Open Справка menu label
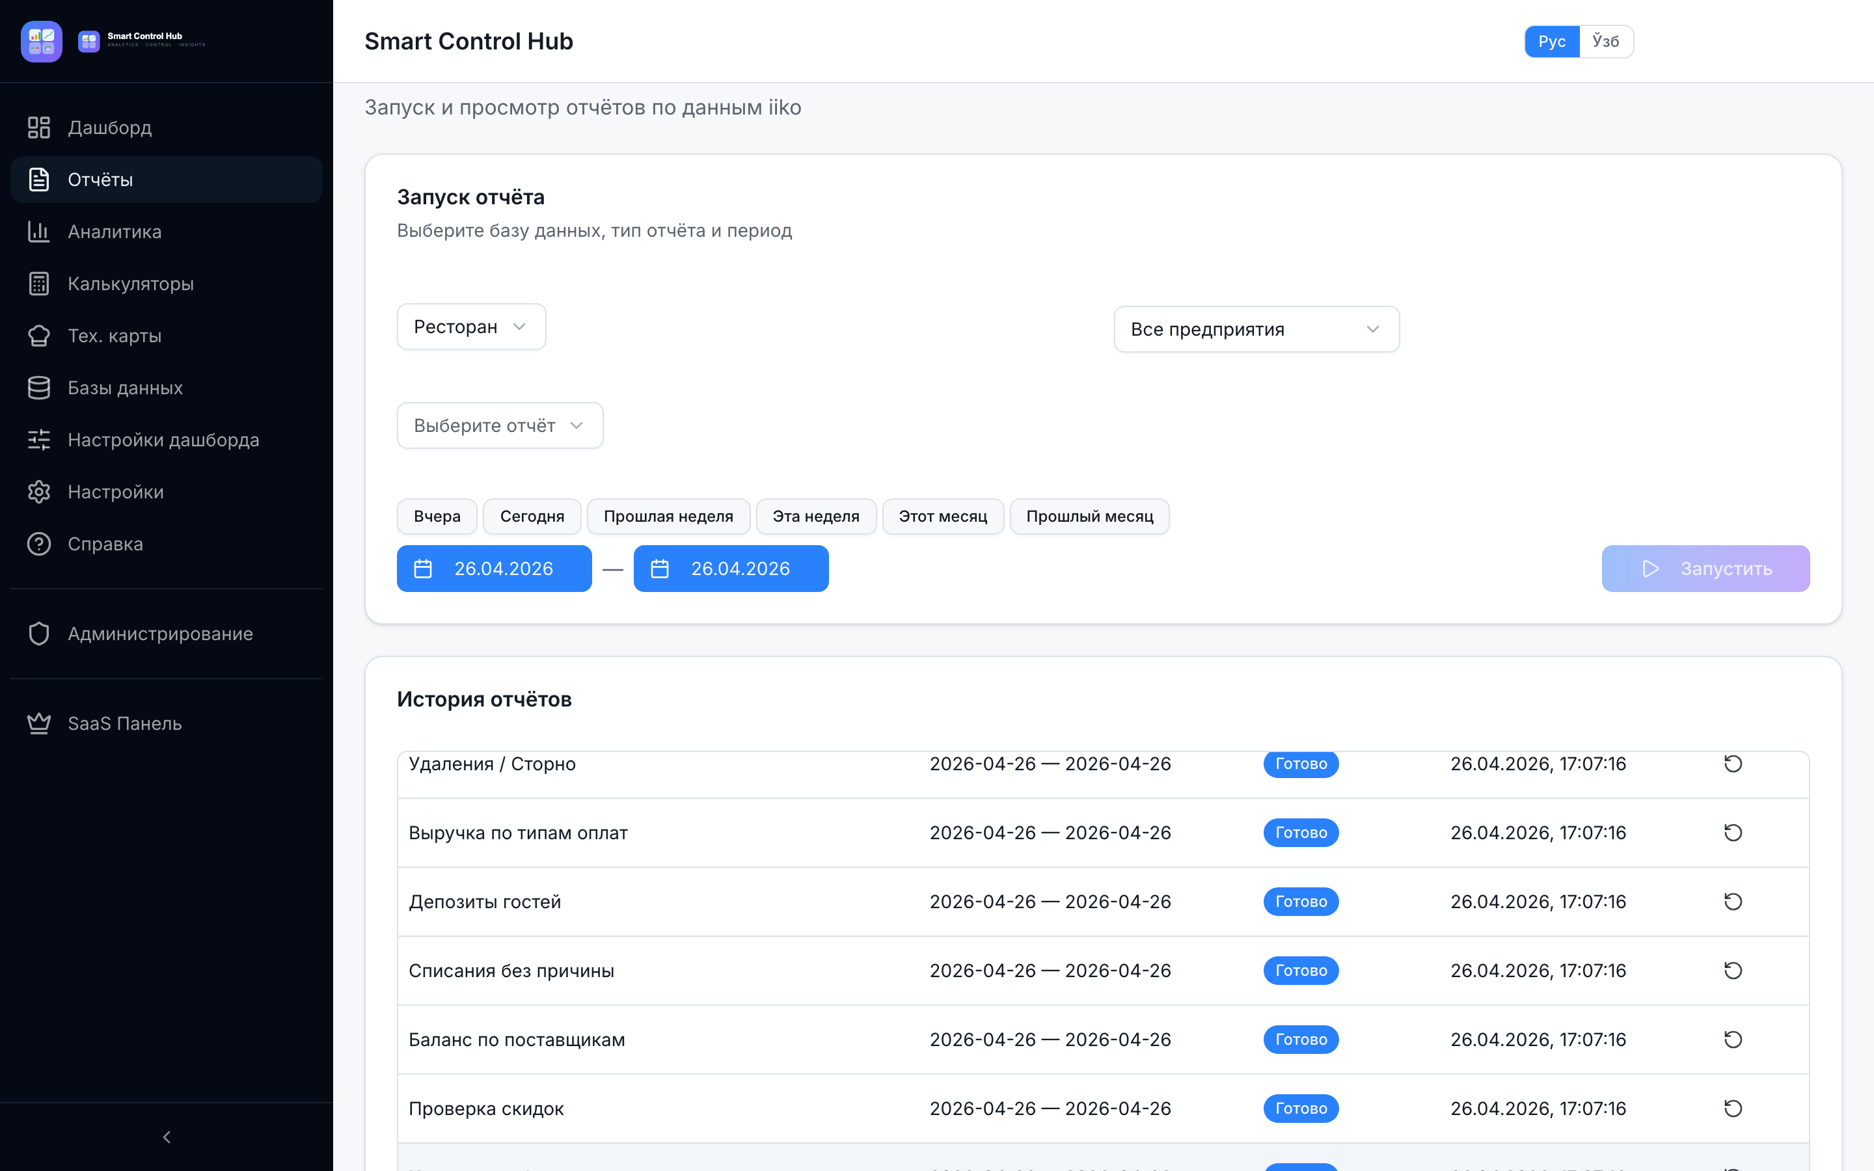The height and width of the screenshot is (1171, 1874). coord(105,544)
